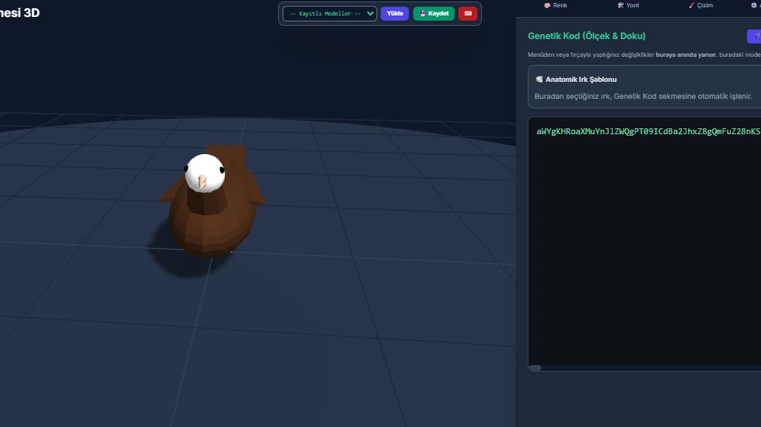This screenshot has width=761, height=427.
Task: Click the floppy disk icon in Kaydet
Action: [x=423, y=13]
